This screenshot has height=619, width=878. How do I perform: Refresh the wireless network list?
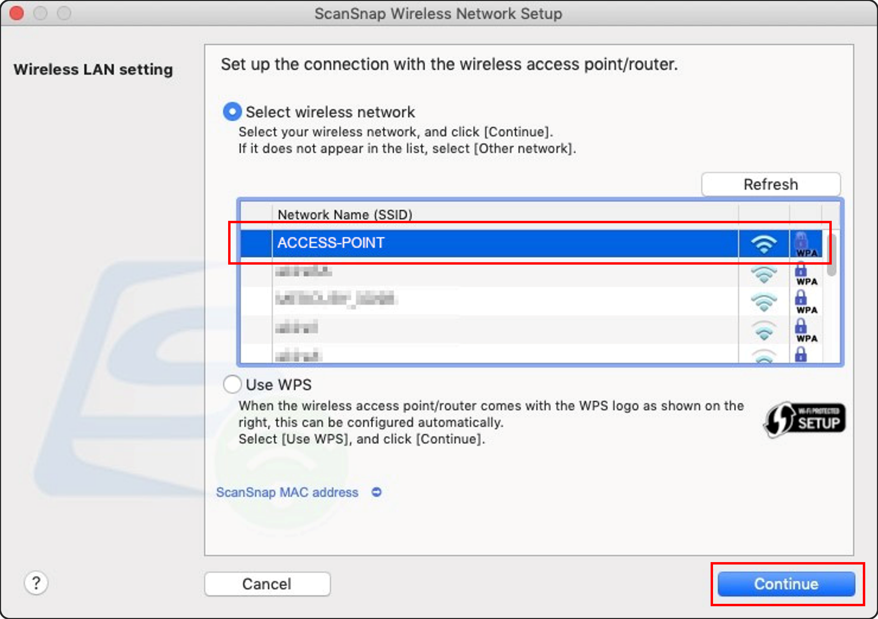tap(771, 184)
